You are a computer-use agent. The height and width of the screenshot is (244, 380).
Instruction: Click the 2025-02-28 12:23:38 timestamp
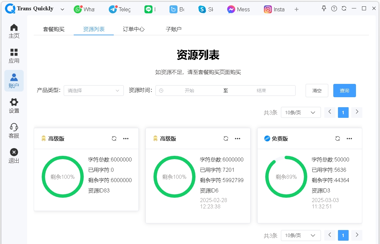[x=214, y=203]
